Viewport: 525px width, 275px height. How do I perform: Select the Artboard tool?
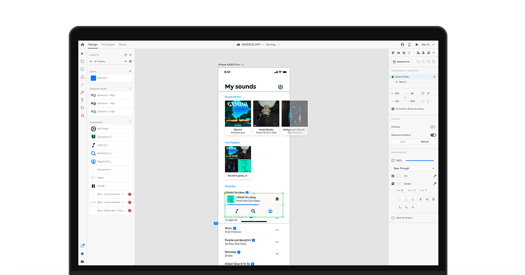click(x=82, y=108)
